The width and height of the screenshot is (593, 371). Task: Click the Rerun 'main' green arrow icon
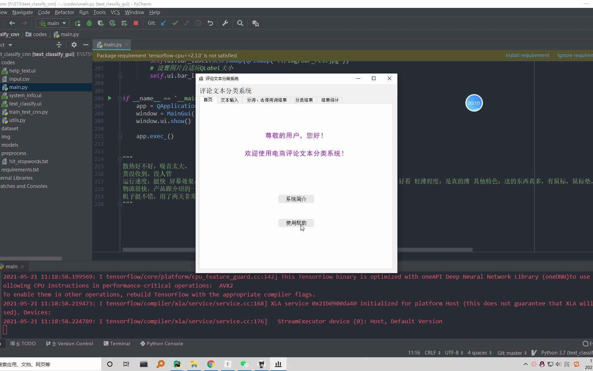78,23
